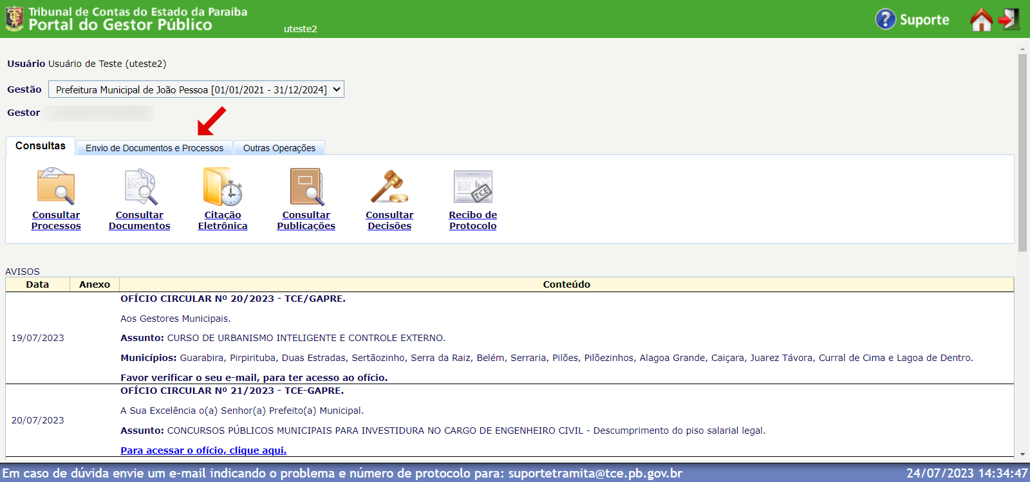
Task: Go to the home page house icon
Action: pos(981,19)
